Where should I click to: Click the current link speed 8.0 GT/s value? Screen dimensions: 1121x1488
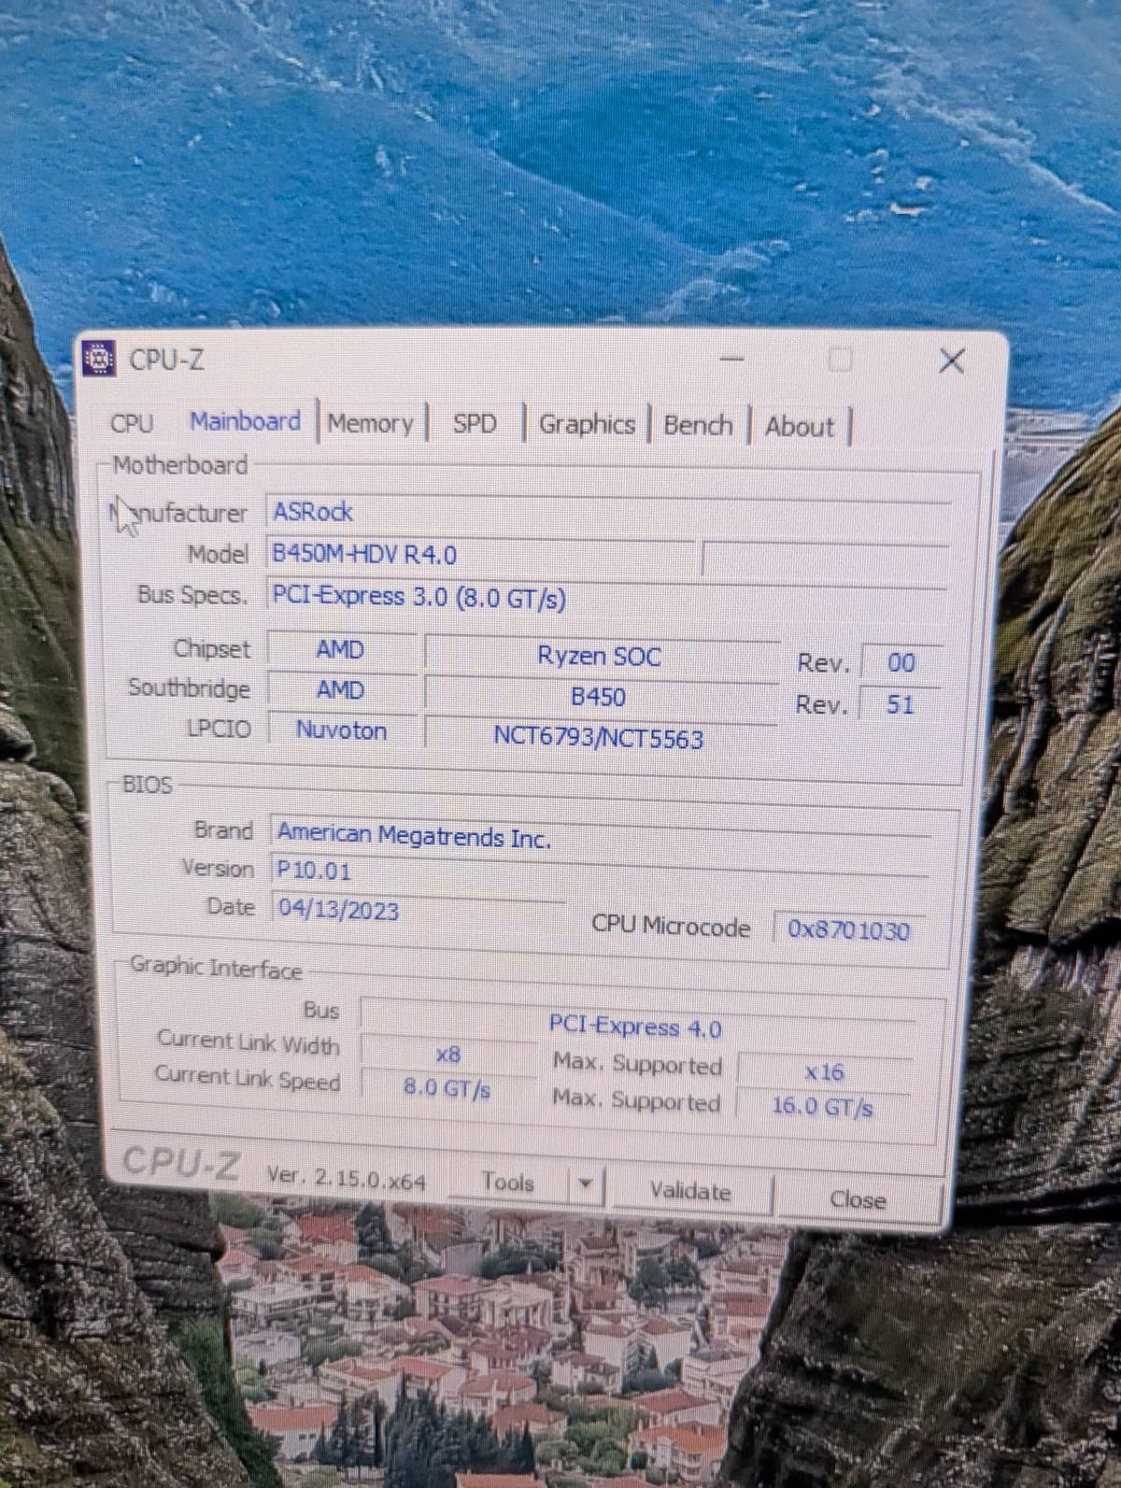pyautogui.click(x=447, y=1088)
